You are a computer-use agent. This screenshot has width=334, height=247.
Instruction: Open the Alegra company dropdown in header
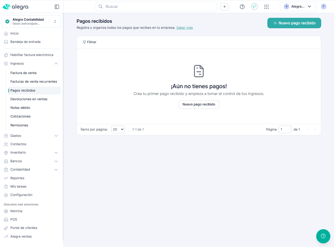click(298, 7)
